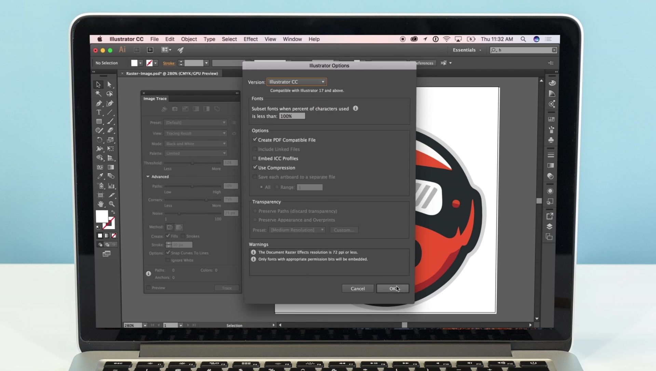Screen dimensions: 656x371
Task: Click OK in Illustrator Options
Action: point(393,288)
